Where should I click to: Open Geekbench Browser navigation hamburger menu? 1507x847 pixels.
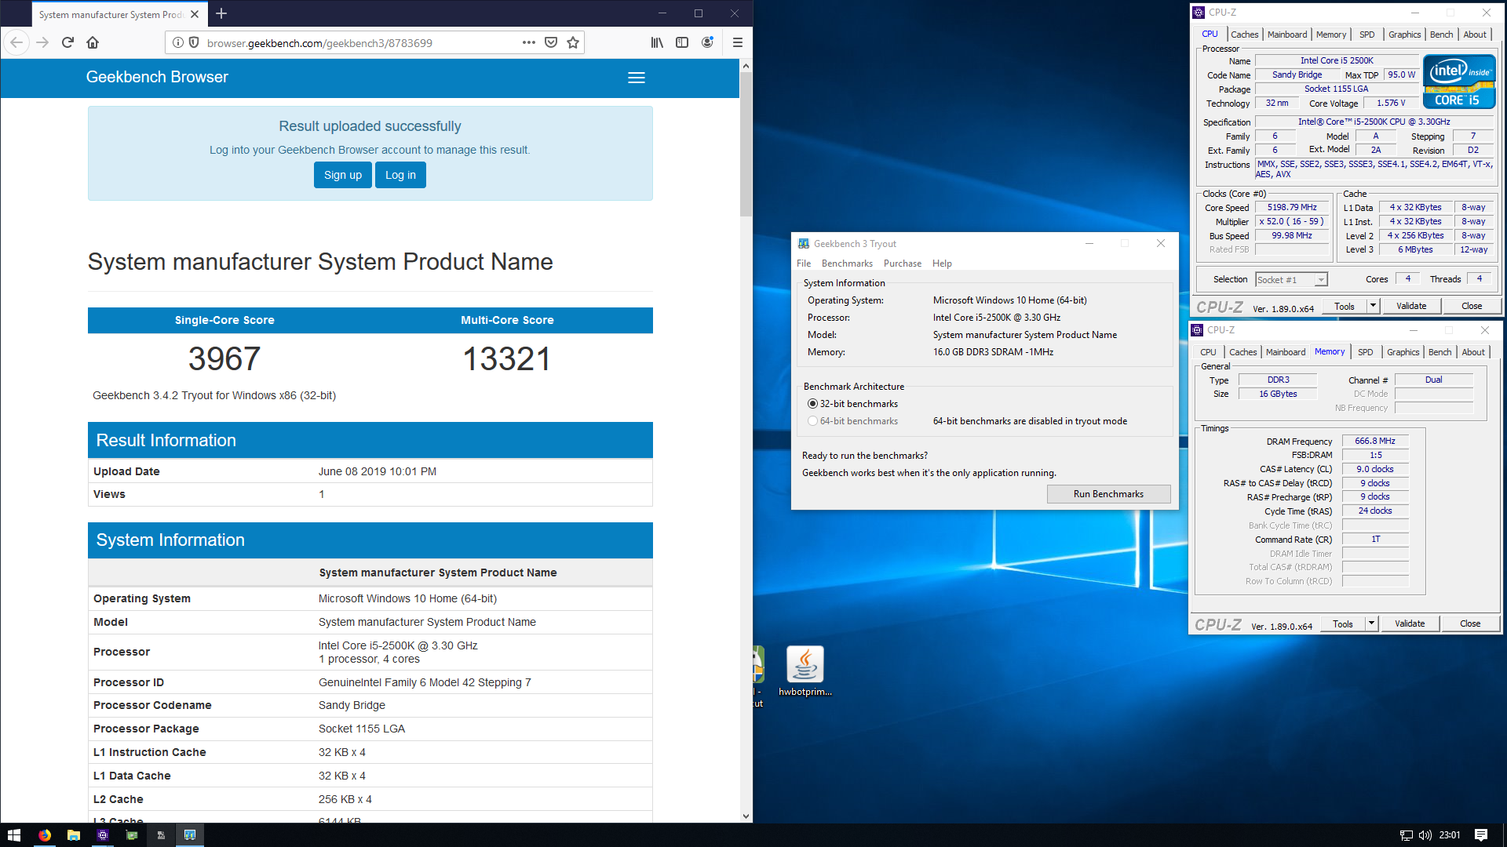pos(637,78)
